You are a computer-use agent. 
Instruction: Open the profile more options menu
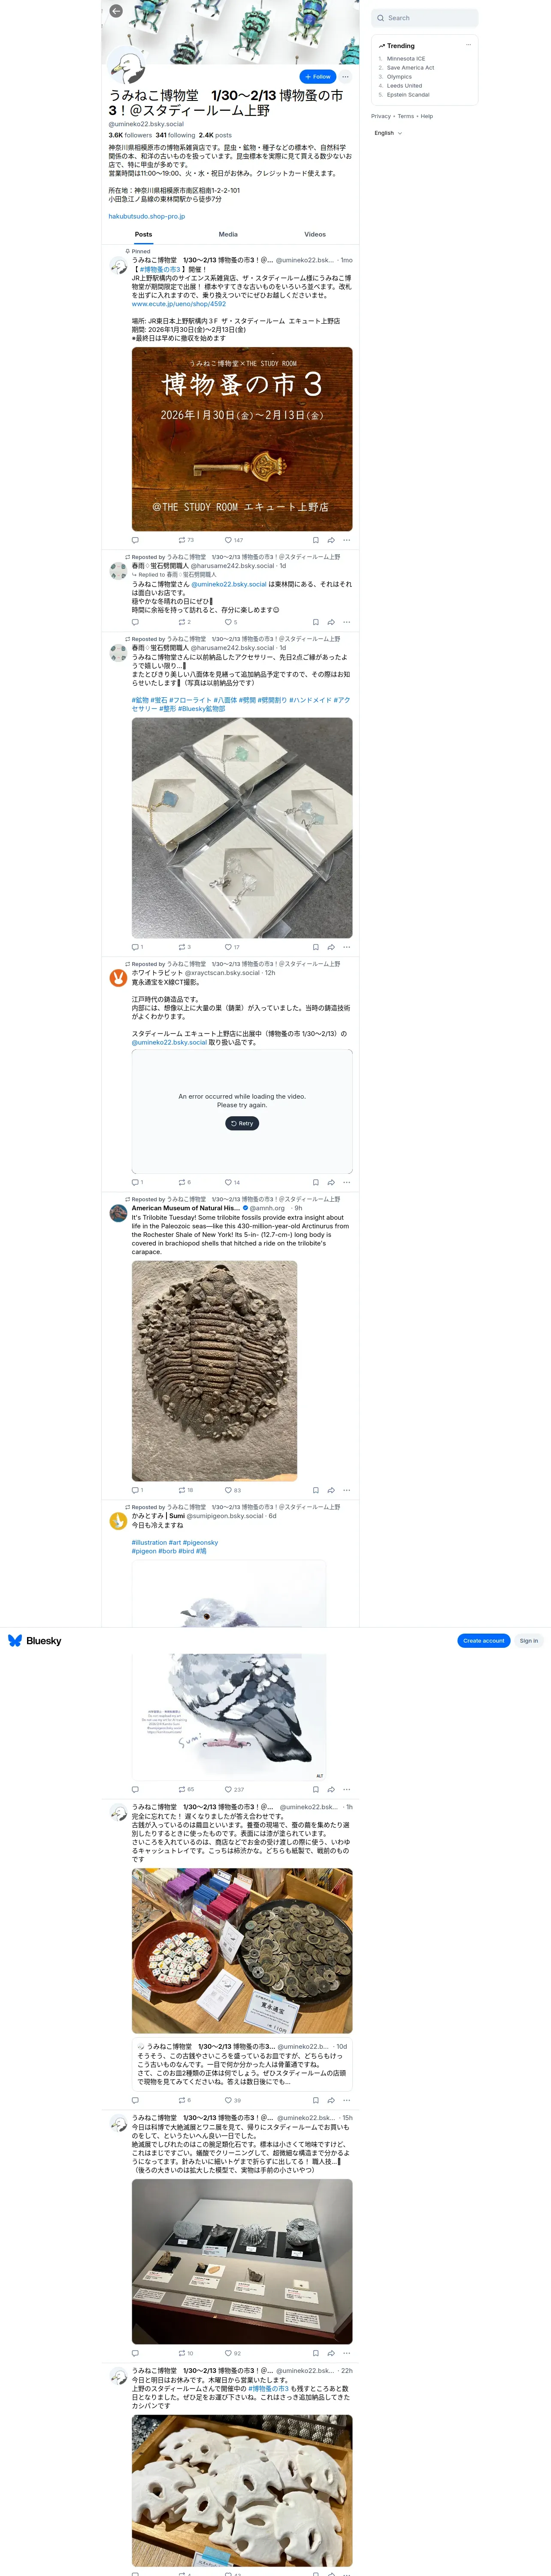tap(345, 76)
